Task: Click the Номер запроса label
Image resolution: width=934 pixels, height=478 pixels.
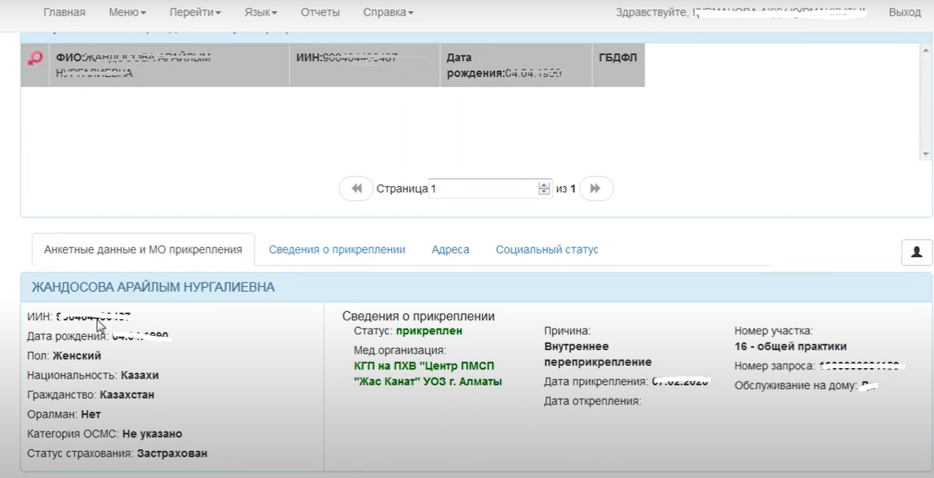Action: (x=775, y=366)
